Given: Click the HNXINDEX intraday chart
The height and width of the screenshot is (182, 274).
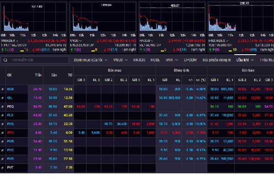Looking at the screenshot, I should [241, 17].
